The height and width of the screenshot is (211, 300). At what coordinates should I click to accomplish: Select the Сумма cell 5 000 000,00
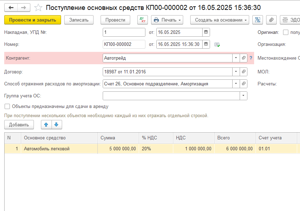pos(118,149)
